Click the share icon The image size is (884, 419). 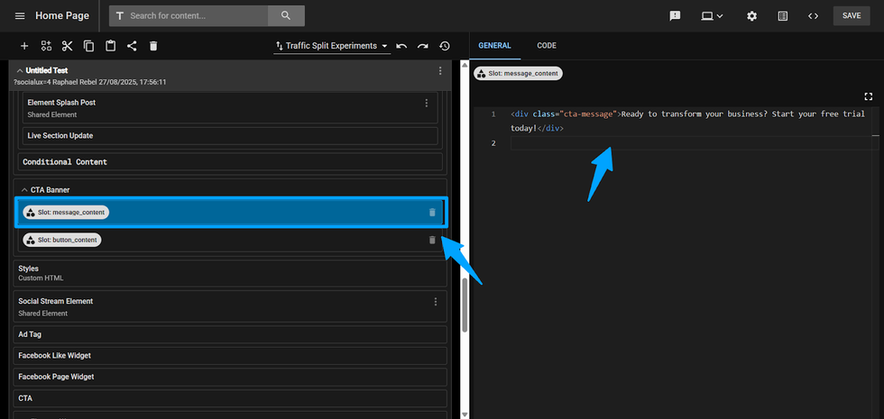point(132,46)
